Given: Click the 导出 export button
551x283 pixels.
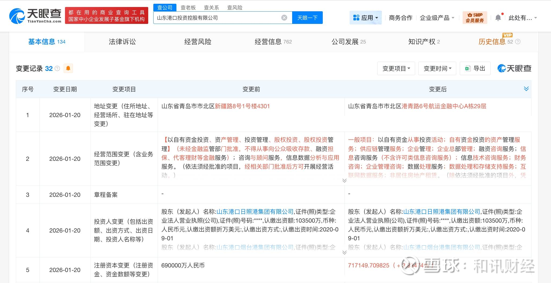Looking at the screenshot, I should (475, 68).
